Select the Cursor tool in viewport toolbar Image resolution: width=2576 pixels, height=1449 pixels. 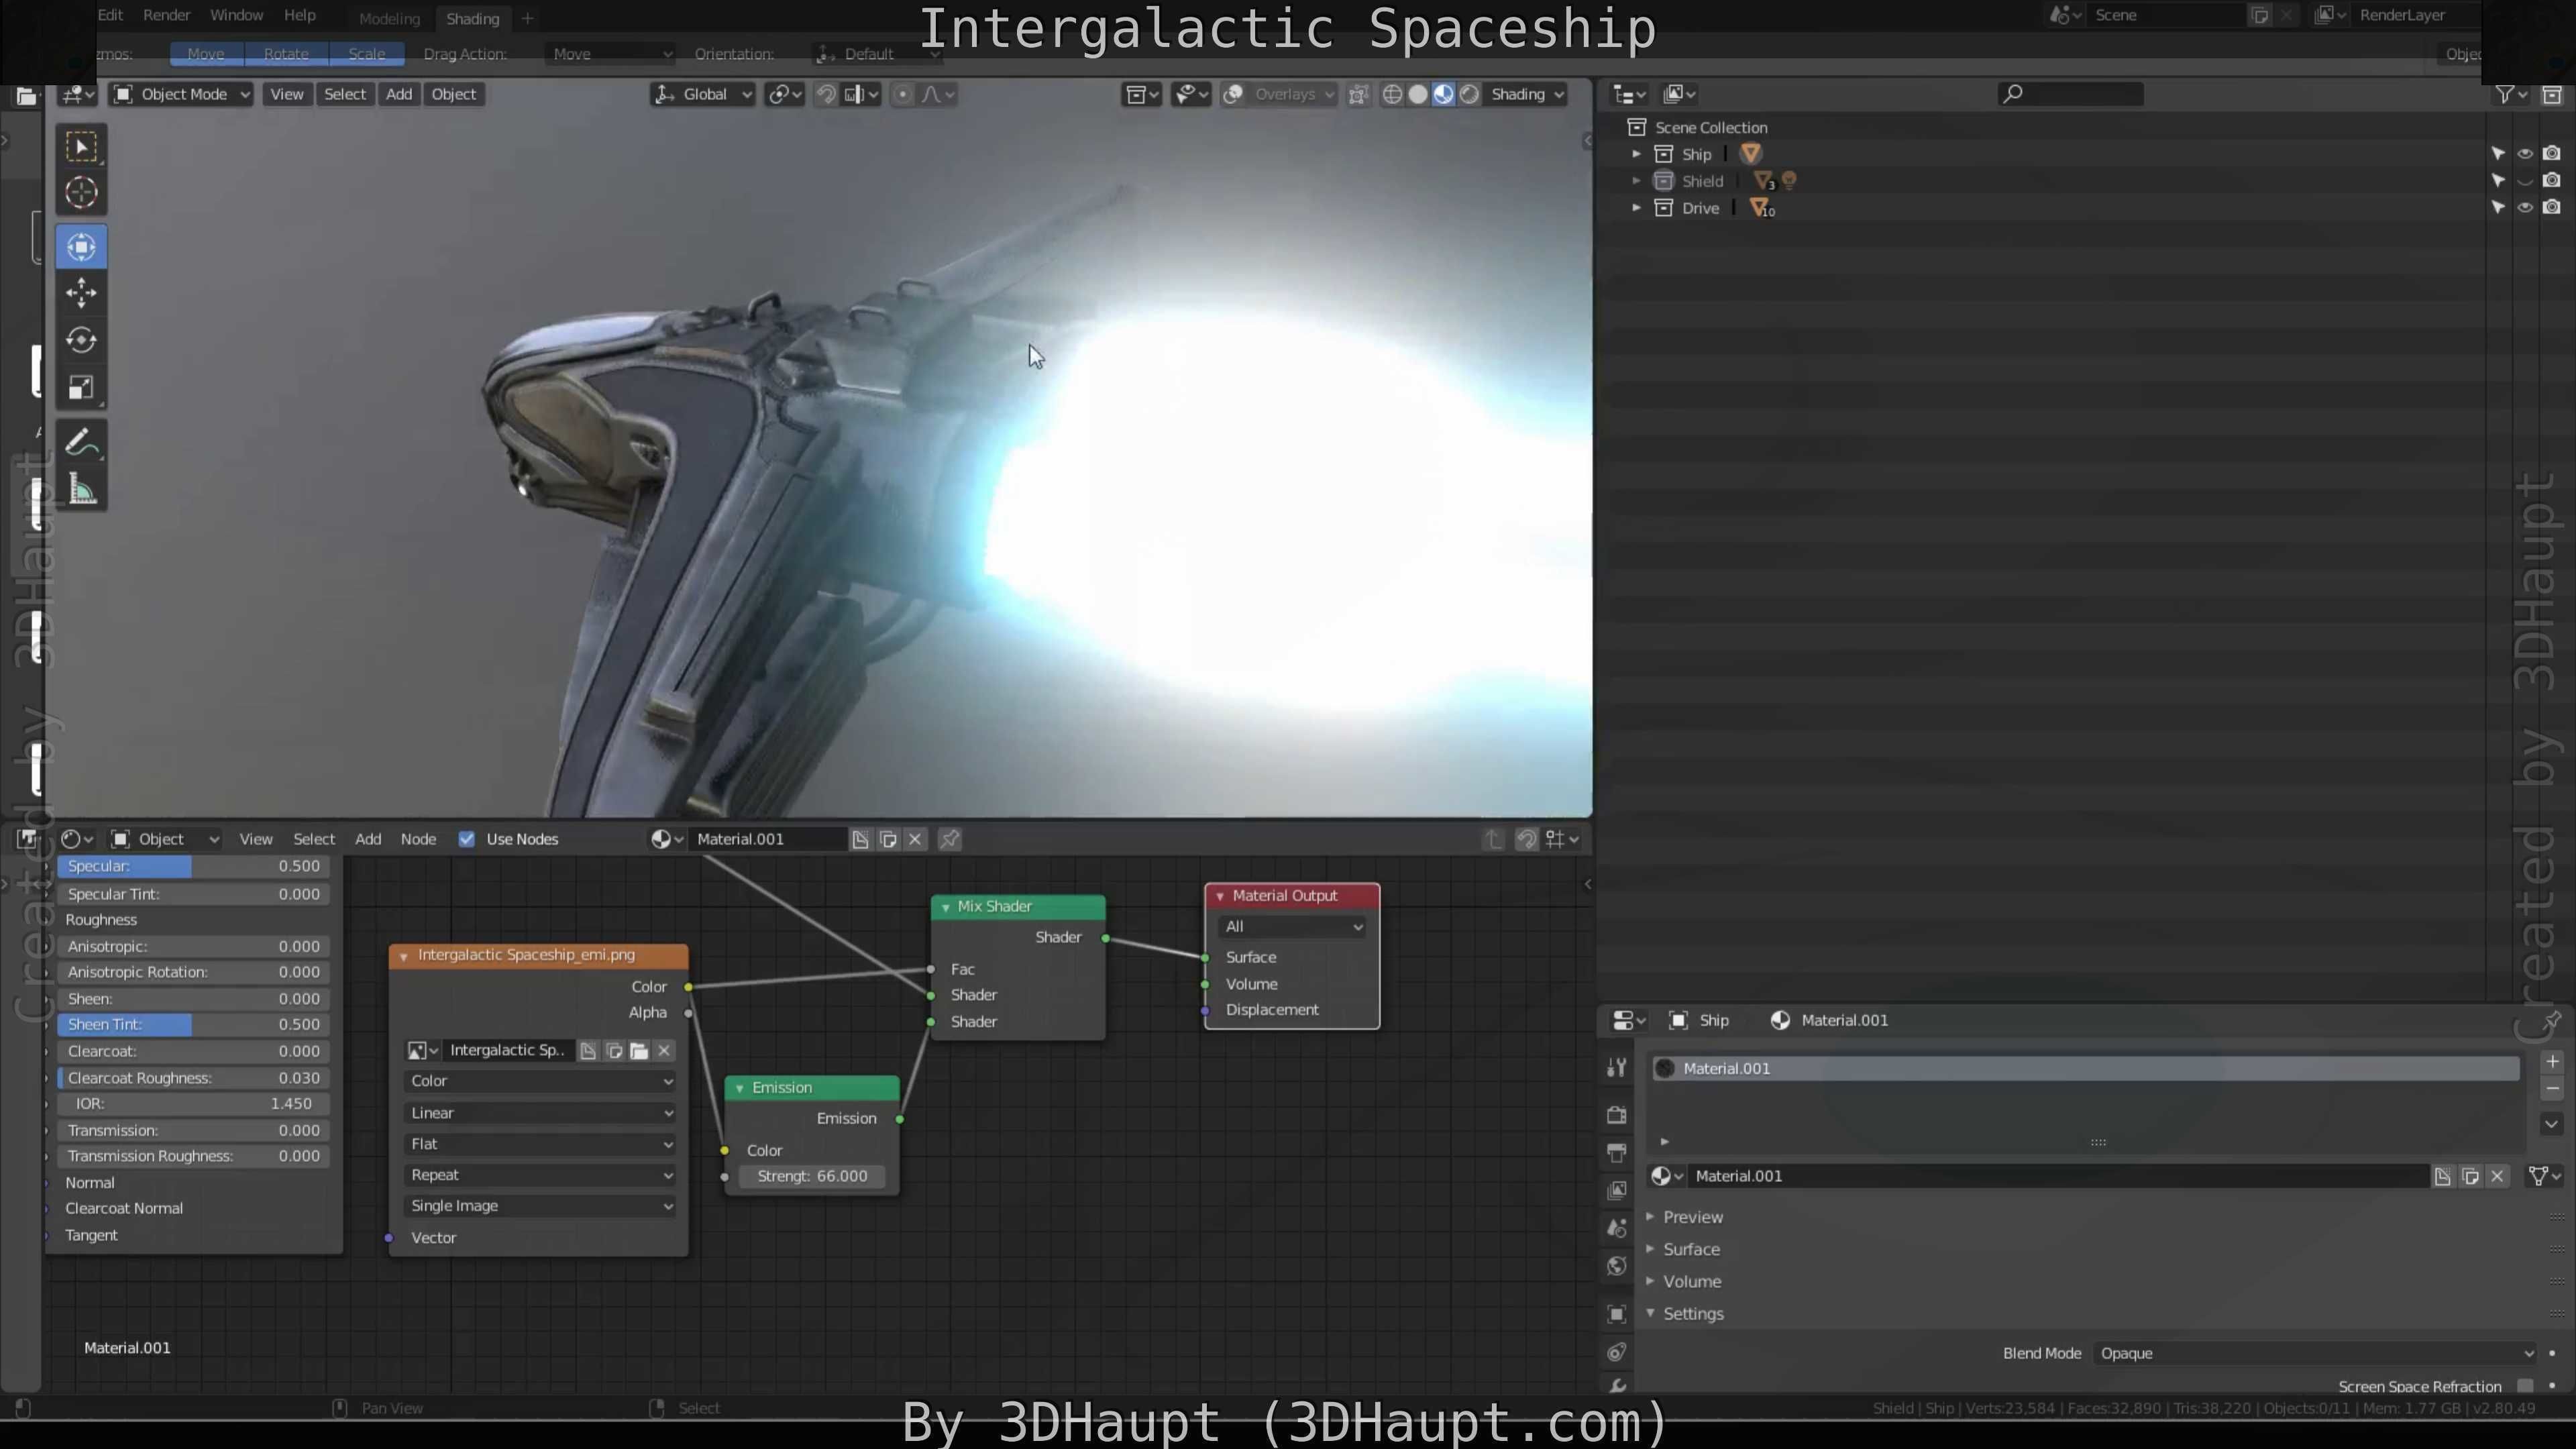click(81, 193)
